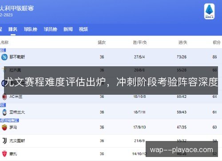Click AC Milan's goals value 60/42
The width and height of the screenshot is (222, 161).
coord(182,97)
